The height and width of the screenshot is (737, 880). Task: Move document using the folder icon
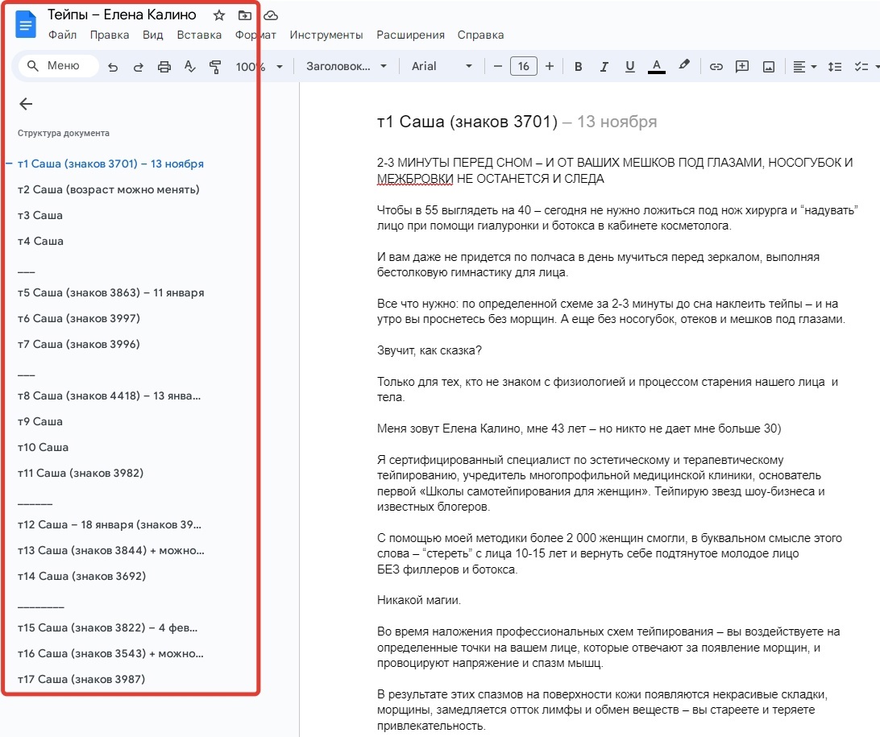[245, 15]
